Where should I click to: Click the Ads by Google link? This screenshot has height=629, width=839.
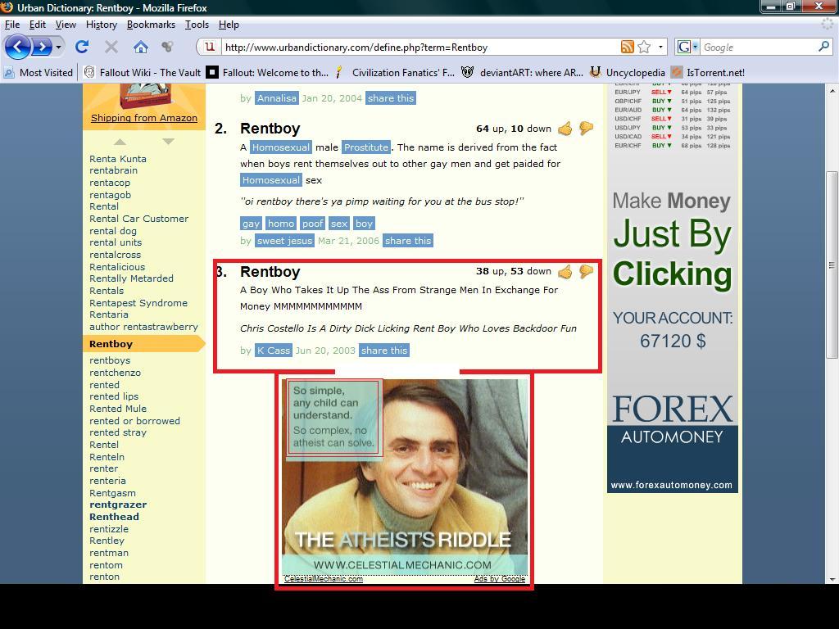(x=499, y=579)
